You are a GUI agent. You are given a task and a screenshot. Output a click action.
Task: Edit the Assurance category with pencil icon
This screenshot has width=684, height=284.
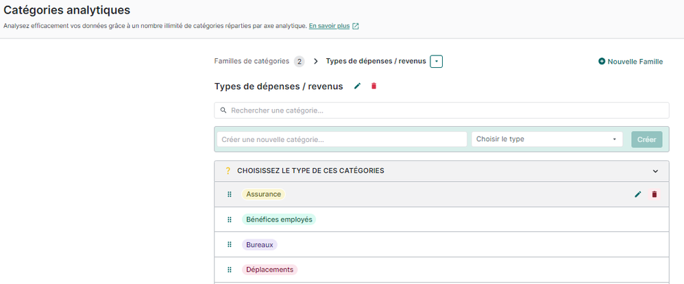click(638, 195)
